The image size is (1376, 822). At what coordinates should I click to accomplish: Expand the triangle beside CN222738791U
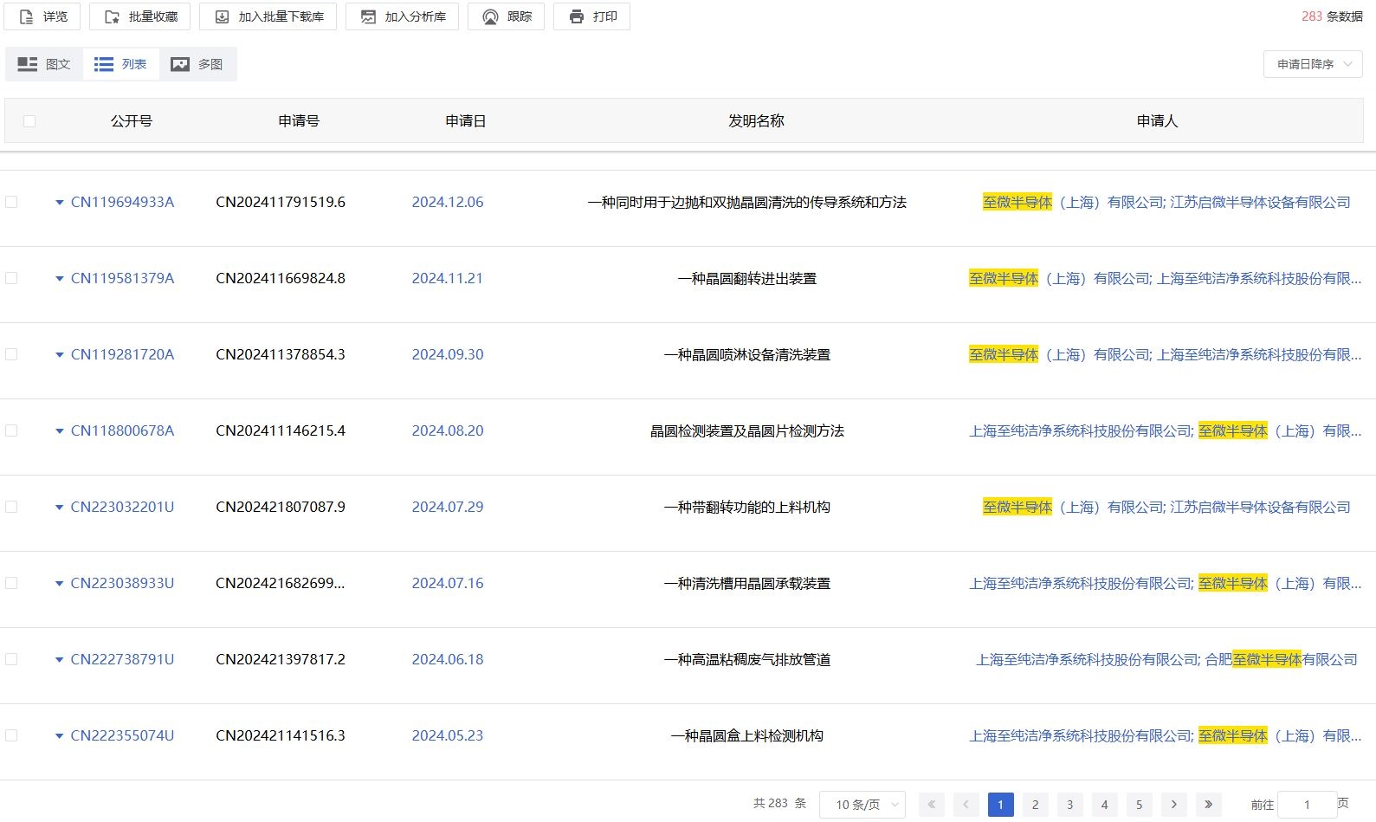[x=60, y=660]
